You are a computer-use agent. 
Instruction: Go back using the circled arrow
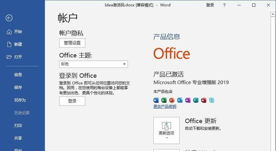[9, 18]
